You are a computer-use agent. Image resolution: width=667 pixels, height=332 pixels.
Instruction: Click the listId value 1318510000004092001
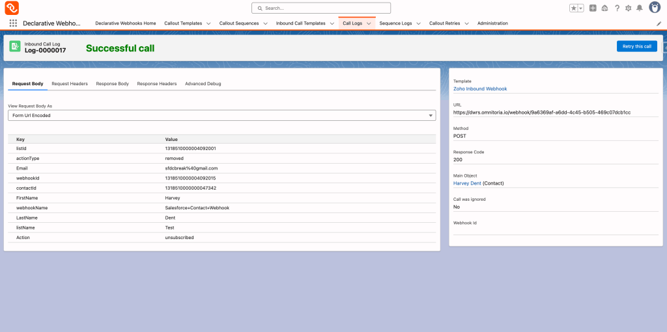(x=191, y=149)
